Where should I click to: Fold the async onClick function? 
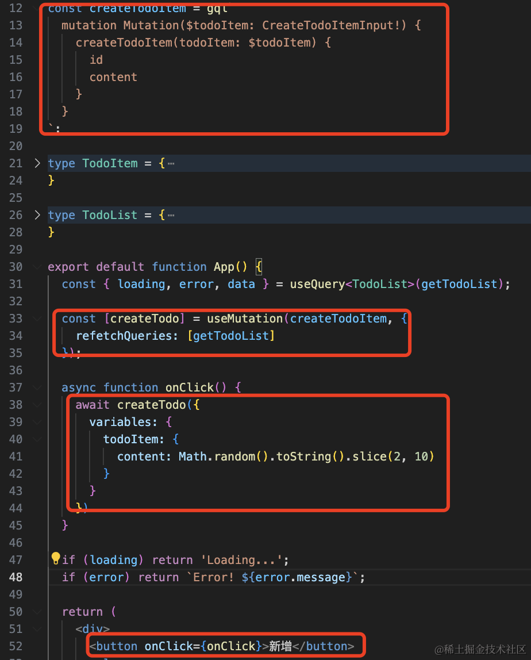[x=37, y=387]
